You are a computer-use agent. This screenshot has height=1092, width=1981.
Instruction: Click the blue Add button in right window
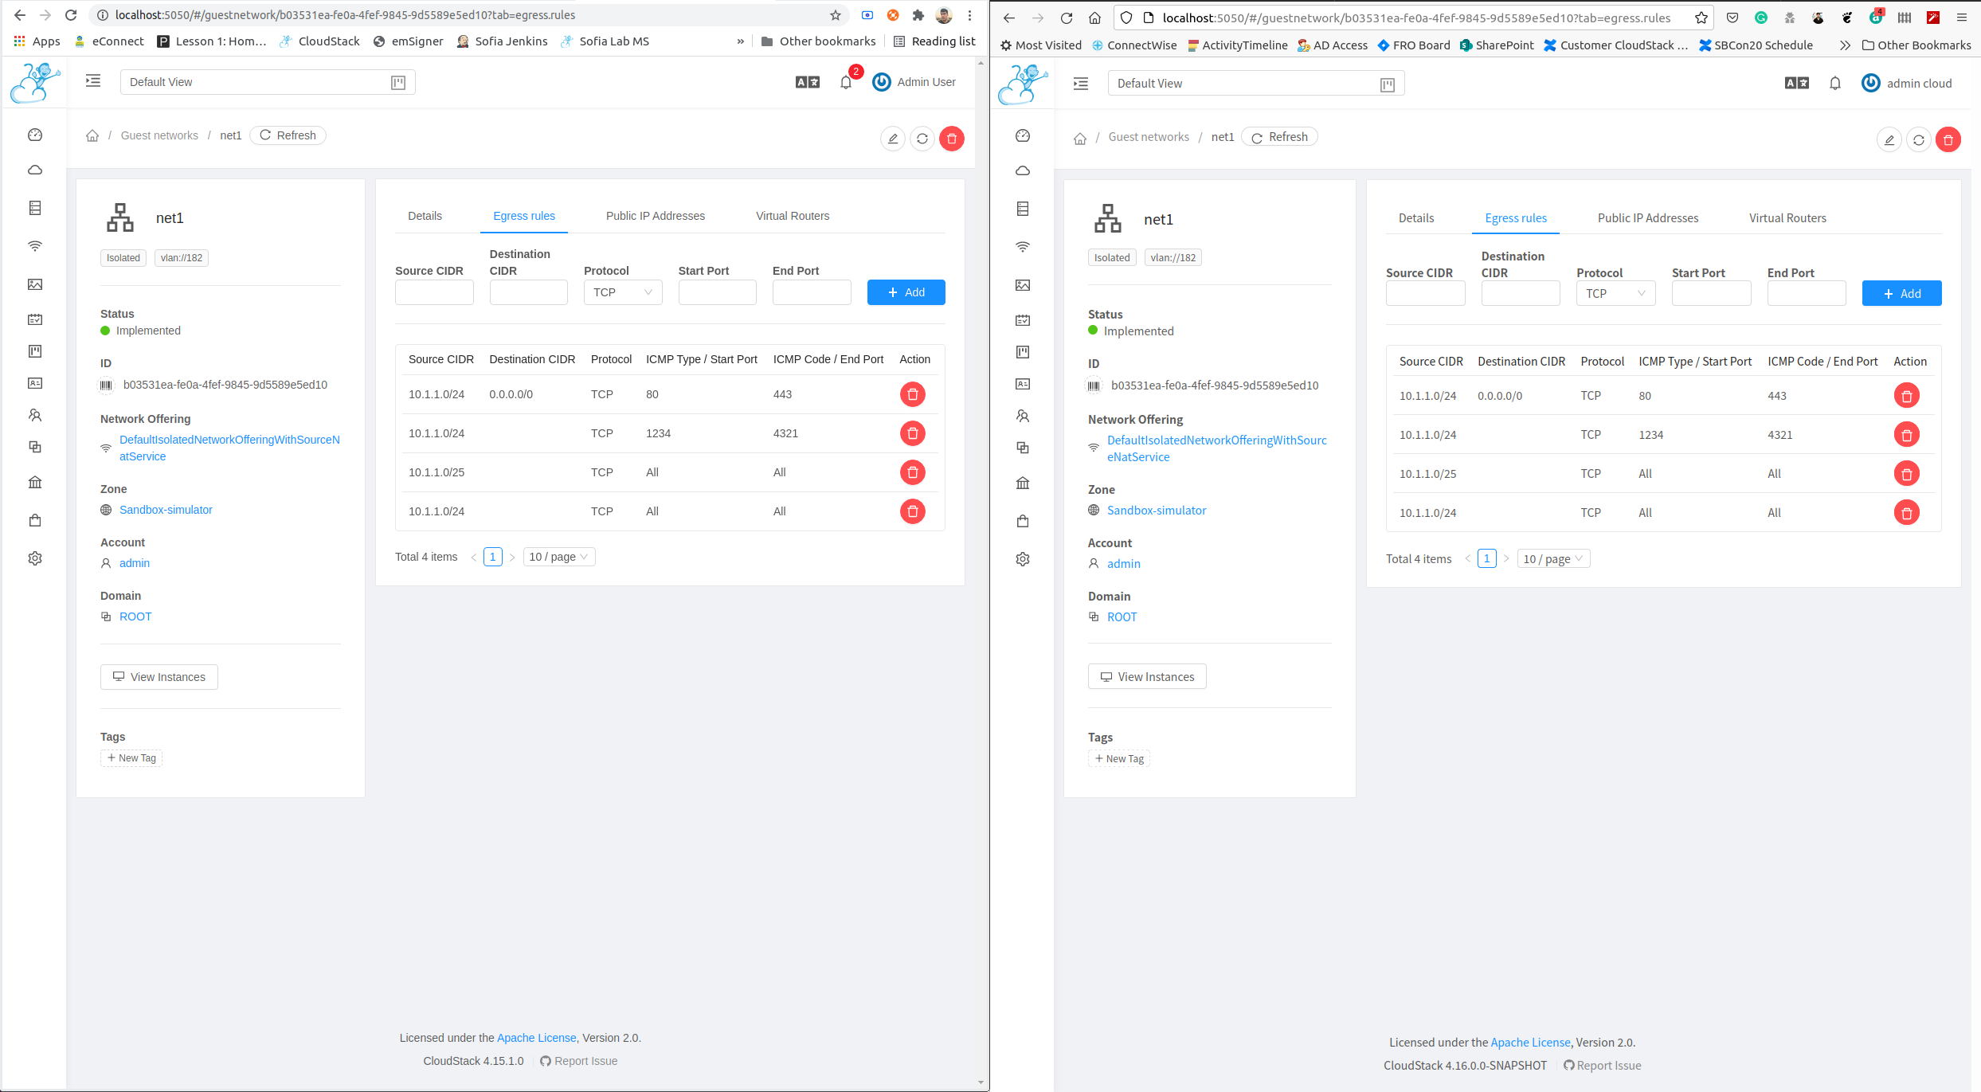click(x=1901, y=294)
